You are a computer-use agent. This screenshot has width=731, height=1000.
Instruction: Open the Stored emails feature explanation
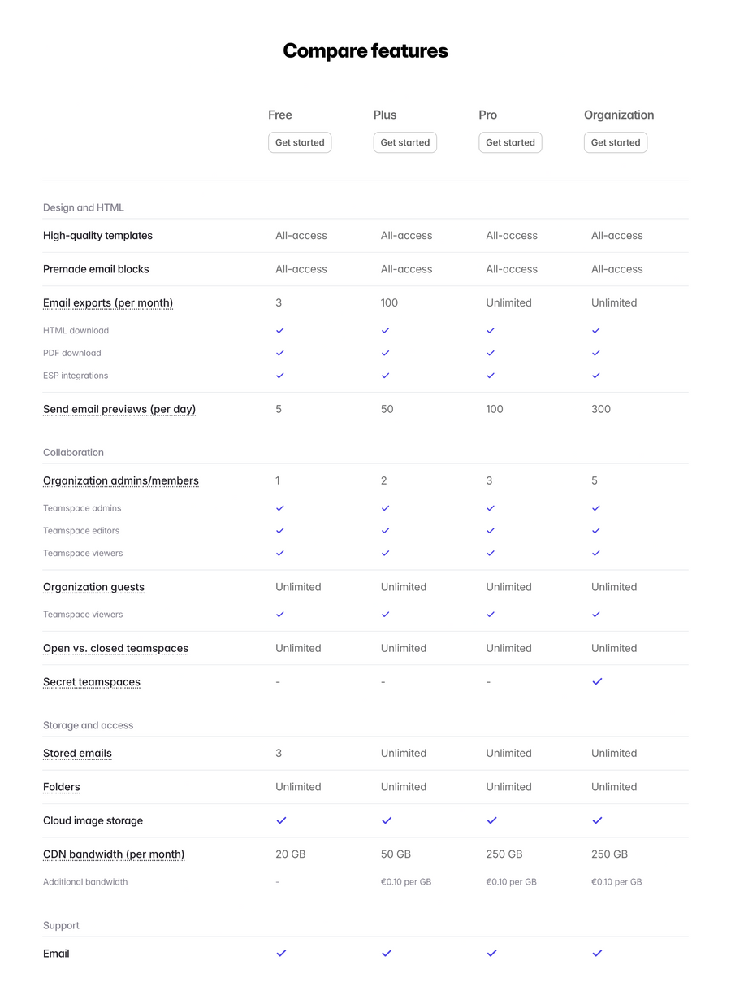click(77, 753)
